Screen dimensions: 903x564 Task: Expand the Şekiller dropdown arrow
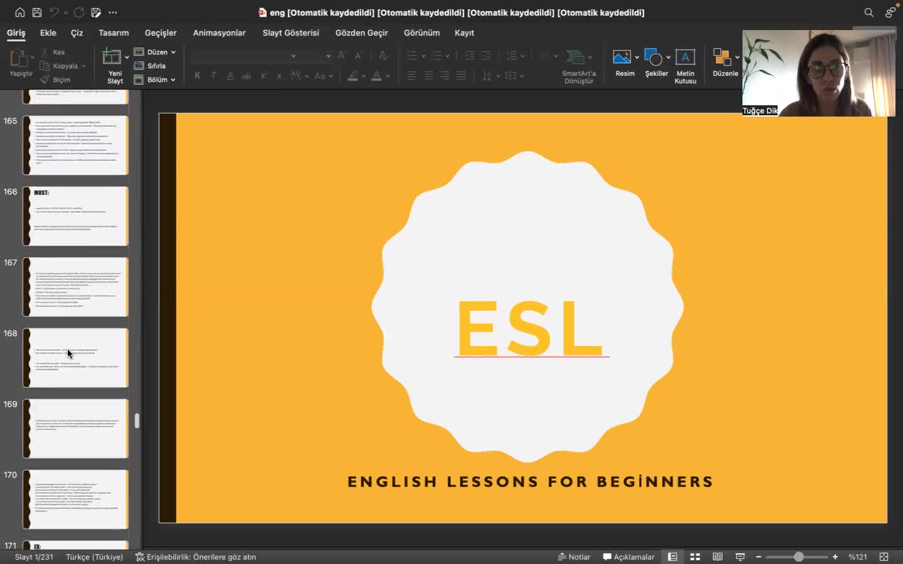(x=668, y=57)
